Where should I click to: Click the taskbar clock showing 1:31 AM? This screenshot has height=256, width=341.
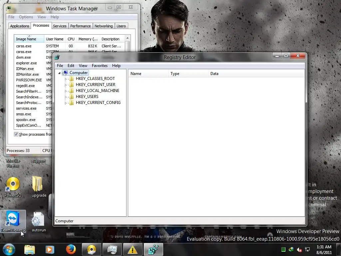pyautogui.click(x=324, y=250)
